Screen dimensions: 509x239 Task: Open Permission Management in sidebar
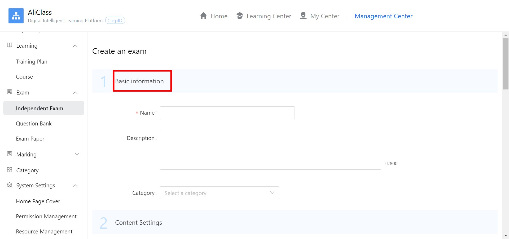click(46, 217)
